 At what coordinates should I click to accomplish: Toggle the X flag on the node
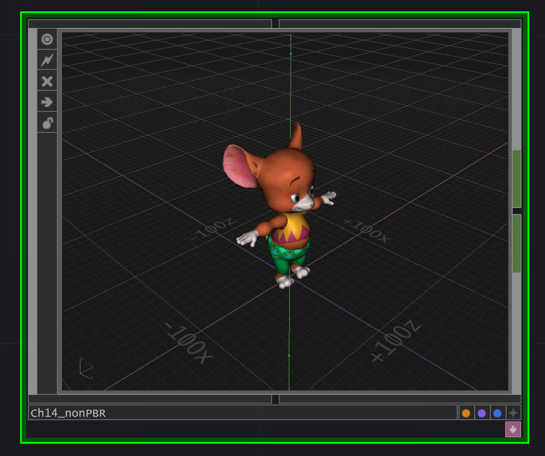click(x=47, y=81)
